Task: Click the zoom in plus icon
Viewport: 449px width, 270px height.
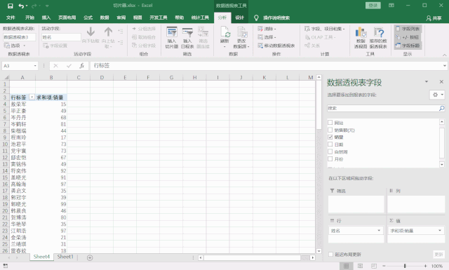Action: [x=426, y=266]
